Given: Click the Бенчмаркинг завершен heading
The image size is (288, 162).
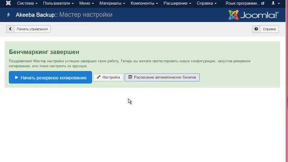Looking at the screenshot, I should tap(44, 52).
